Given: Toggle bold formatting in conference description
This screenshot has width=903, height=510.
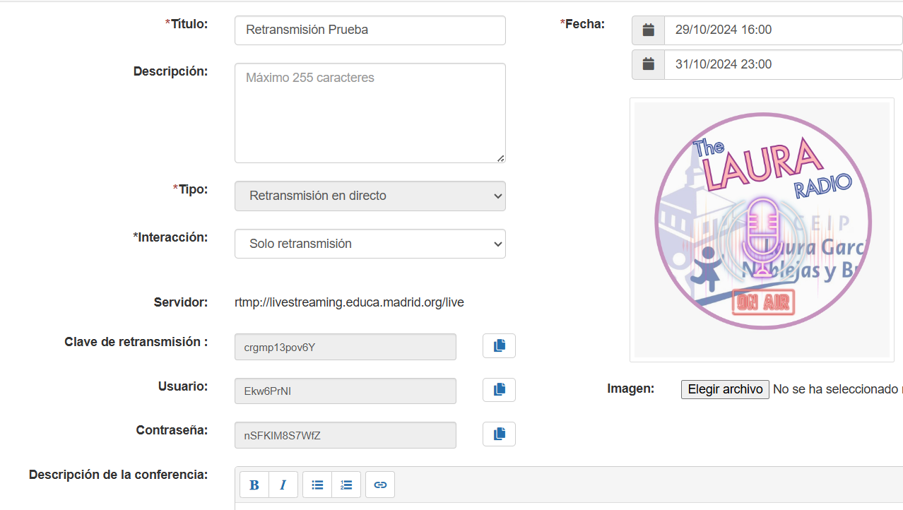Looking at the screenshot, I should [x=254, y=485].
